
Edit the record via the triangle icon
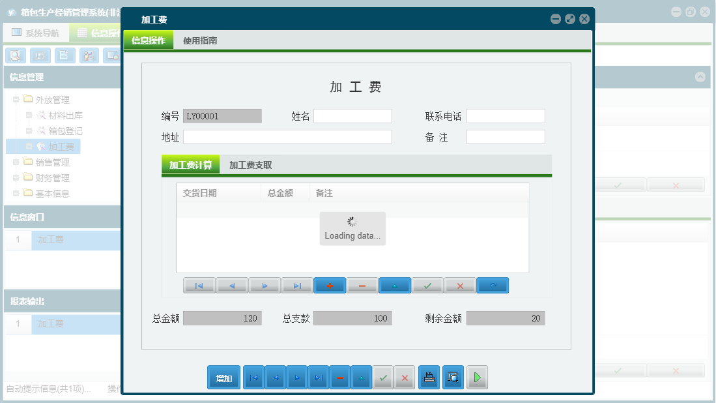tap(395, 285)
